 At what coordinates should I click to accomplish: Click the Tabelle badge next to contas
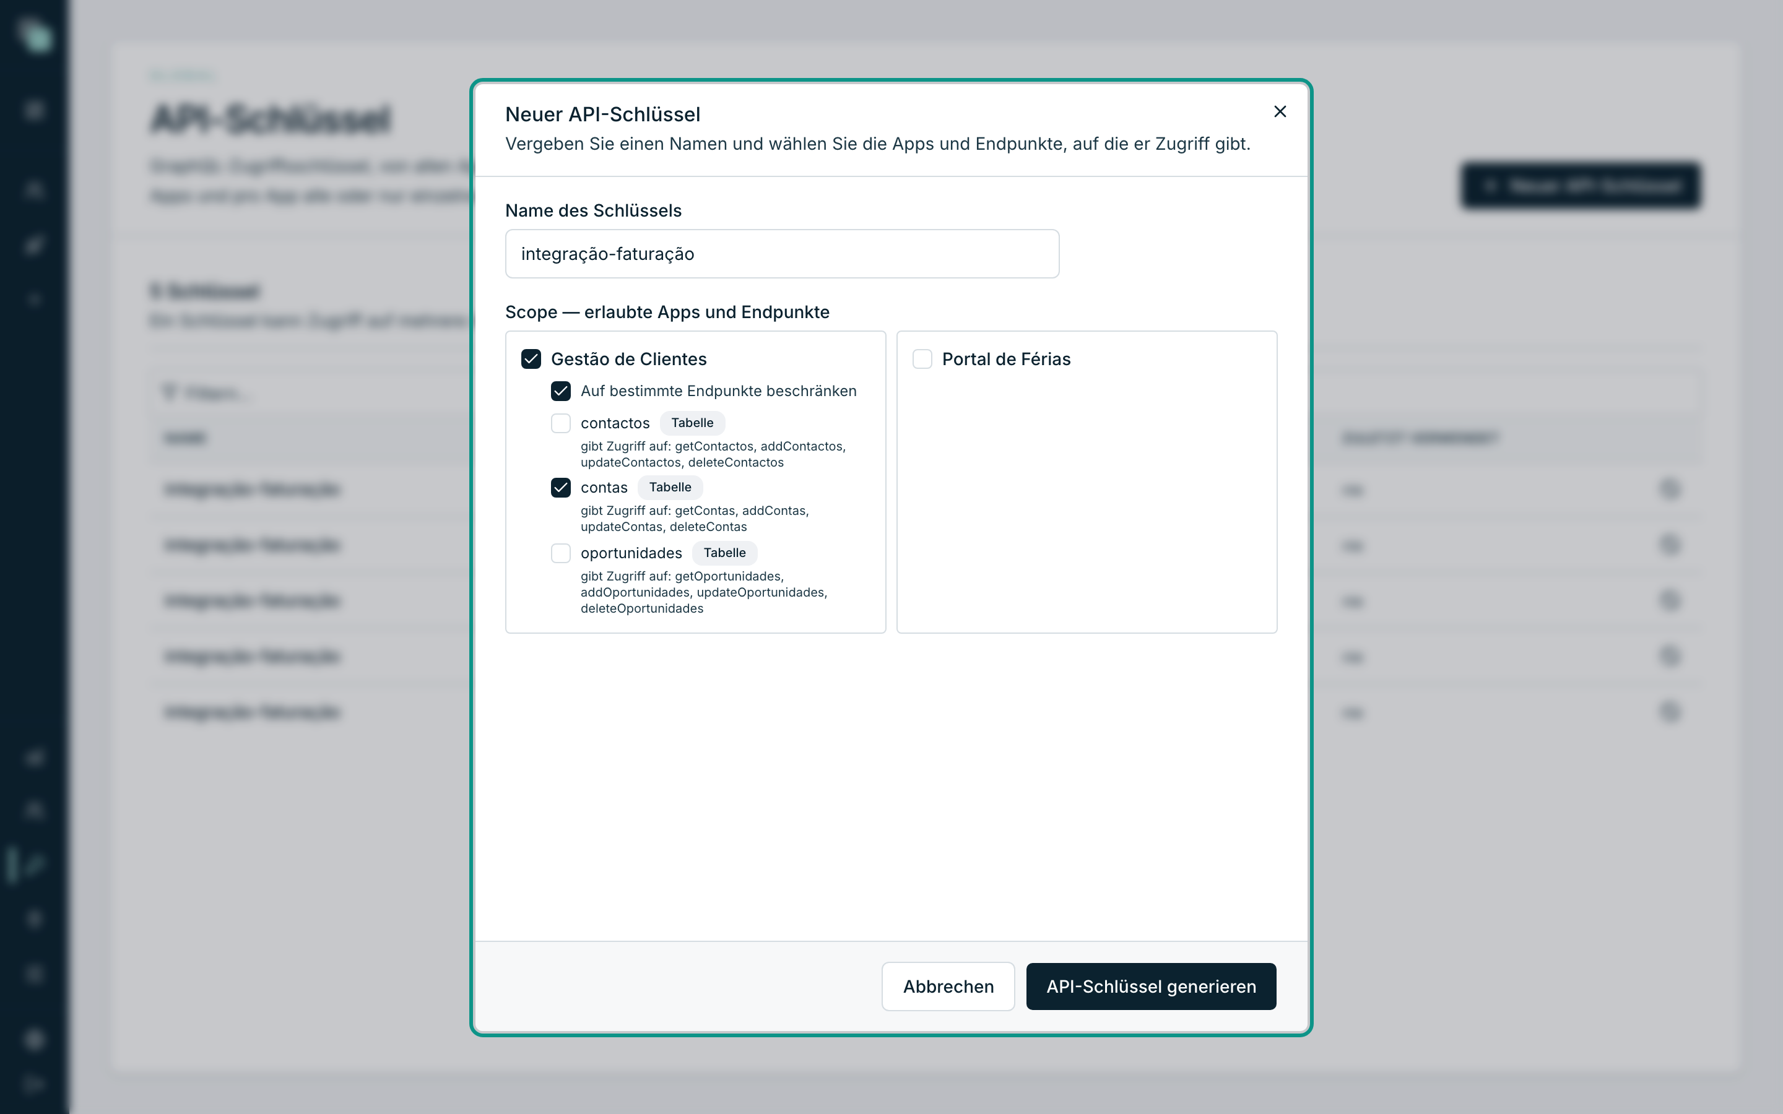point(670,487)
